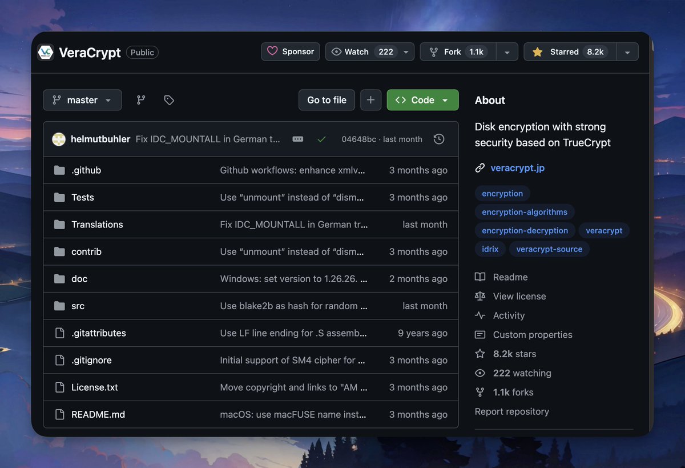
Task: Click the doc folder icon
Action: pyautogui.click(x=59, y=279)
